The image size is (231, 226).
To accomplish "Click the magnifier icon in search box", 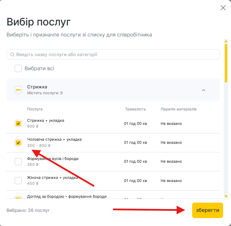I will [x=12, y=54].
